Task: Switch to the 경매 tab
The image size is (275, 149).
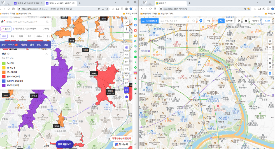Action: [32, 45]
